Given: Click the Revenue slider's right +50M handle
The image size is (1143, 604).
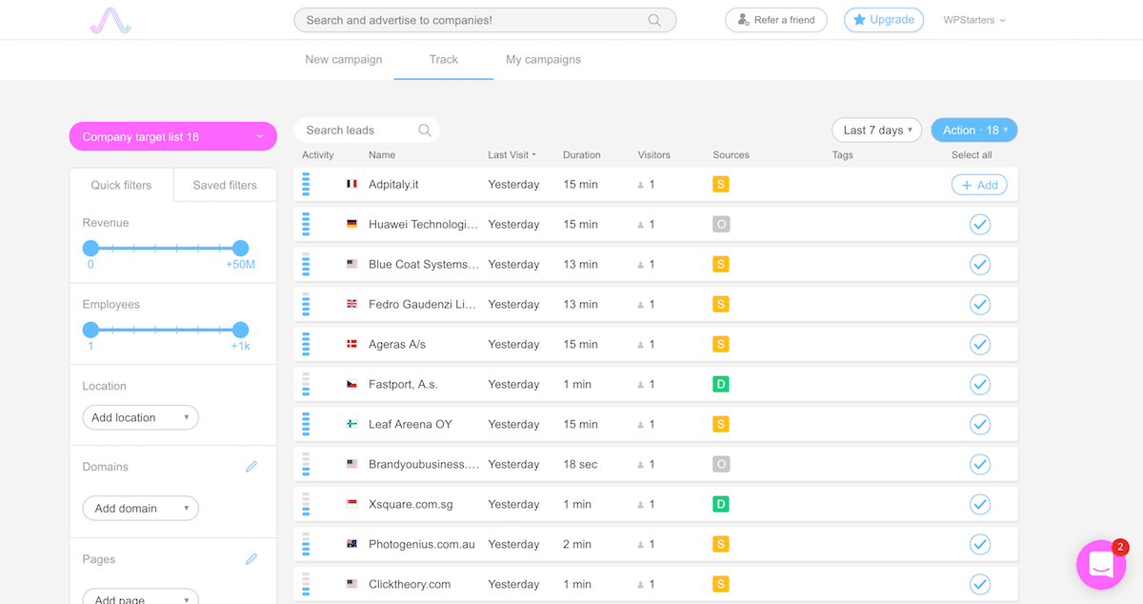Looking at the screenshot, I should pyautogui.click(x=240, y=249).
